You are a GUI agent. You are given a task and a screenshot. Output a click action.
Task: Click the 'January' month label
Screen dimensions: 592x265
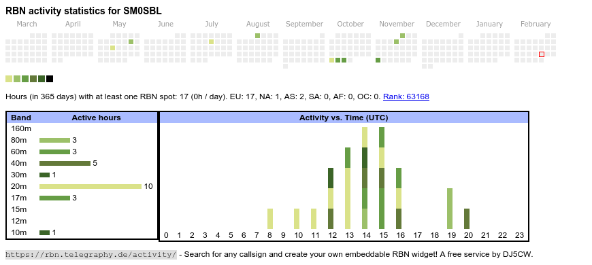489,24
